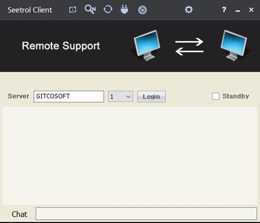Click the right monitor graphic
This screenshot has width=260, height=223.
coord(234,46)
